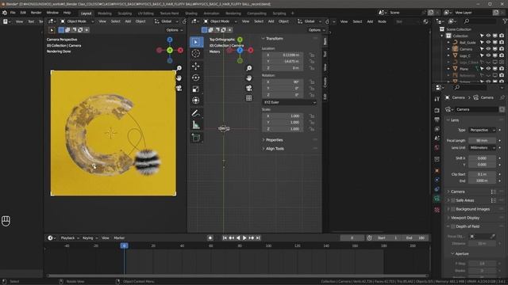Open the Keying menu in timeline
508x285 pixels.
click(90, 237)
